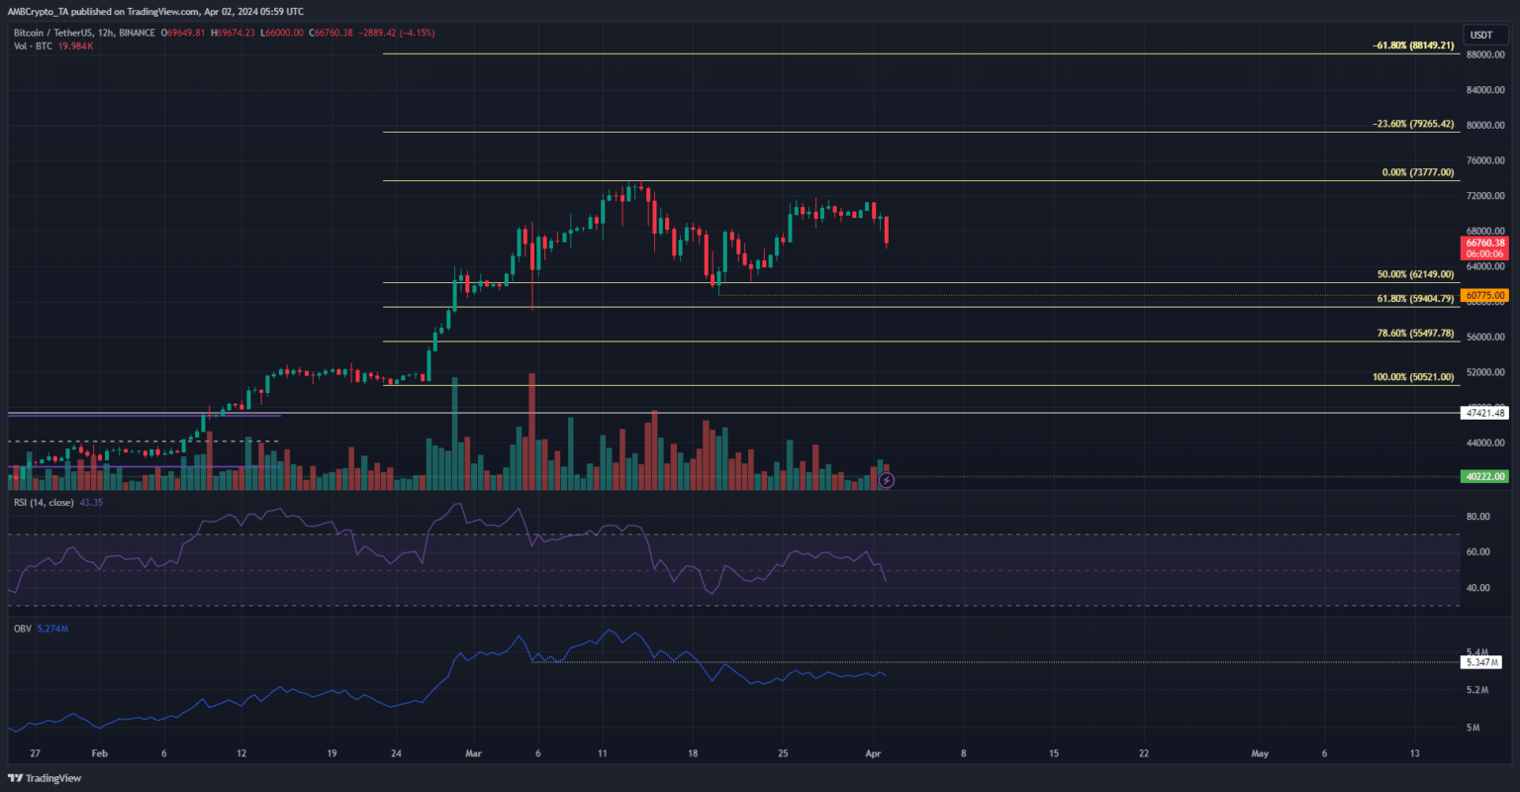Click the 61.80% (59404.79) Fibonacci label
1520x792 pixels.
(x=1413, y=298)
